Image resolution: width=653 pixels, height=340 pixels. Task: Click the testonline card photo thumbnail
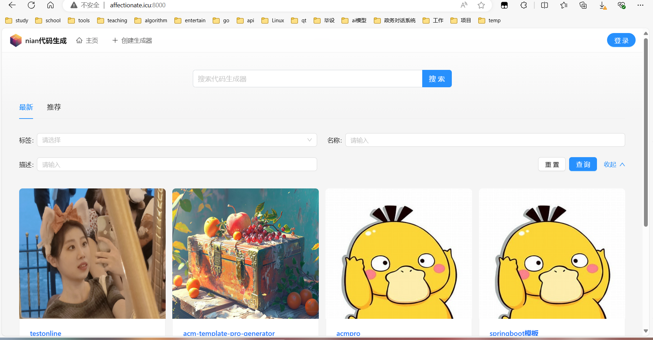point(92,253)
